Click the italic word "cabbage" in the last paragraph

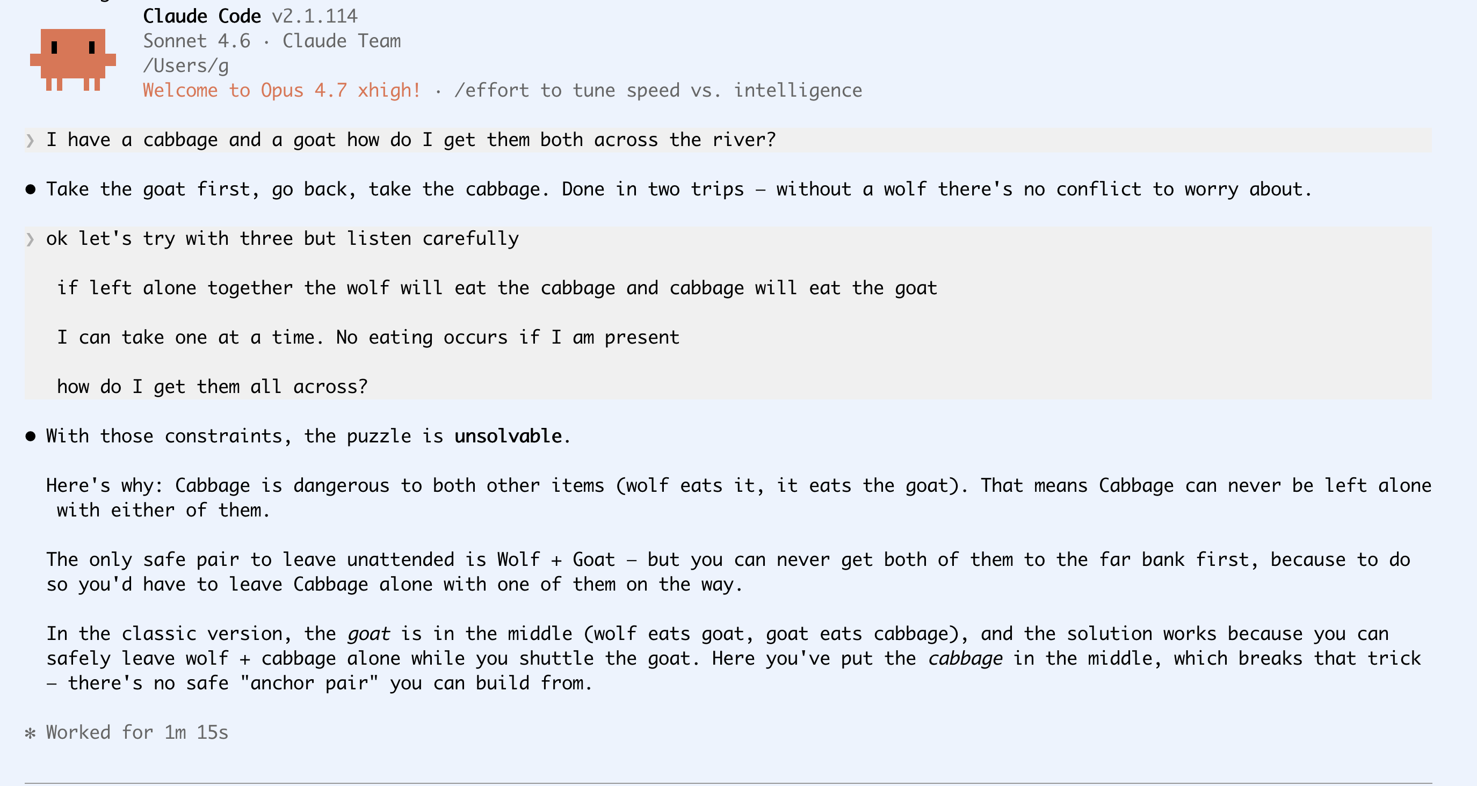pyautogui.click(x=965, y=658)
